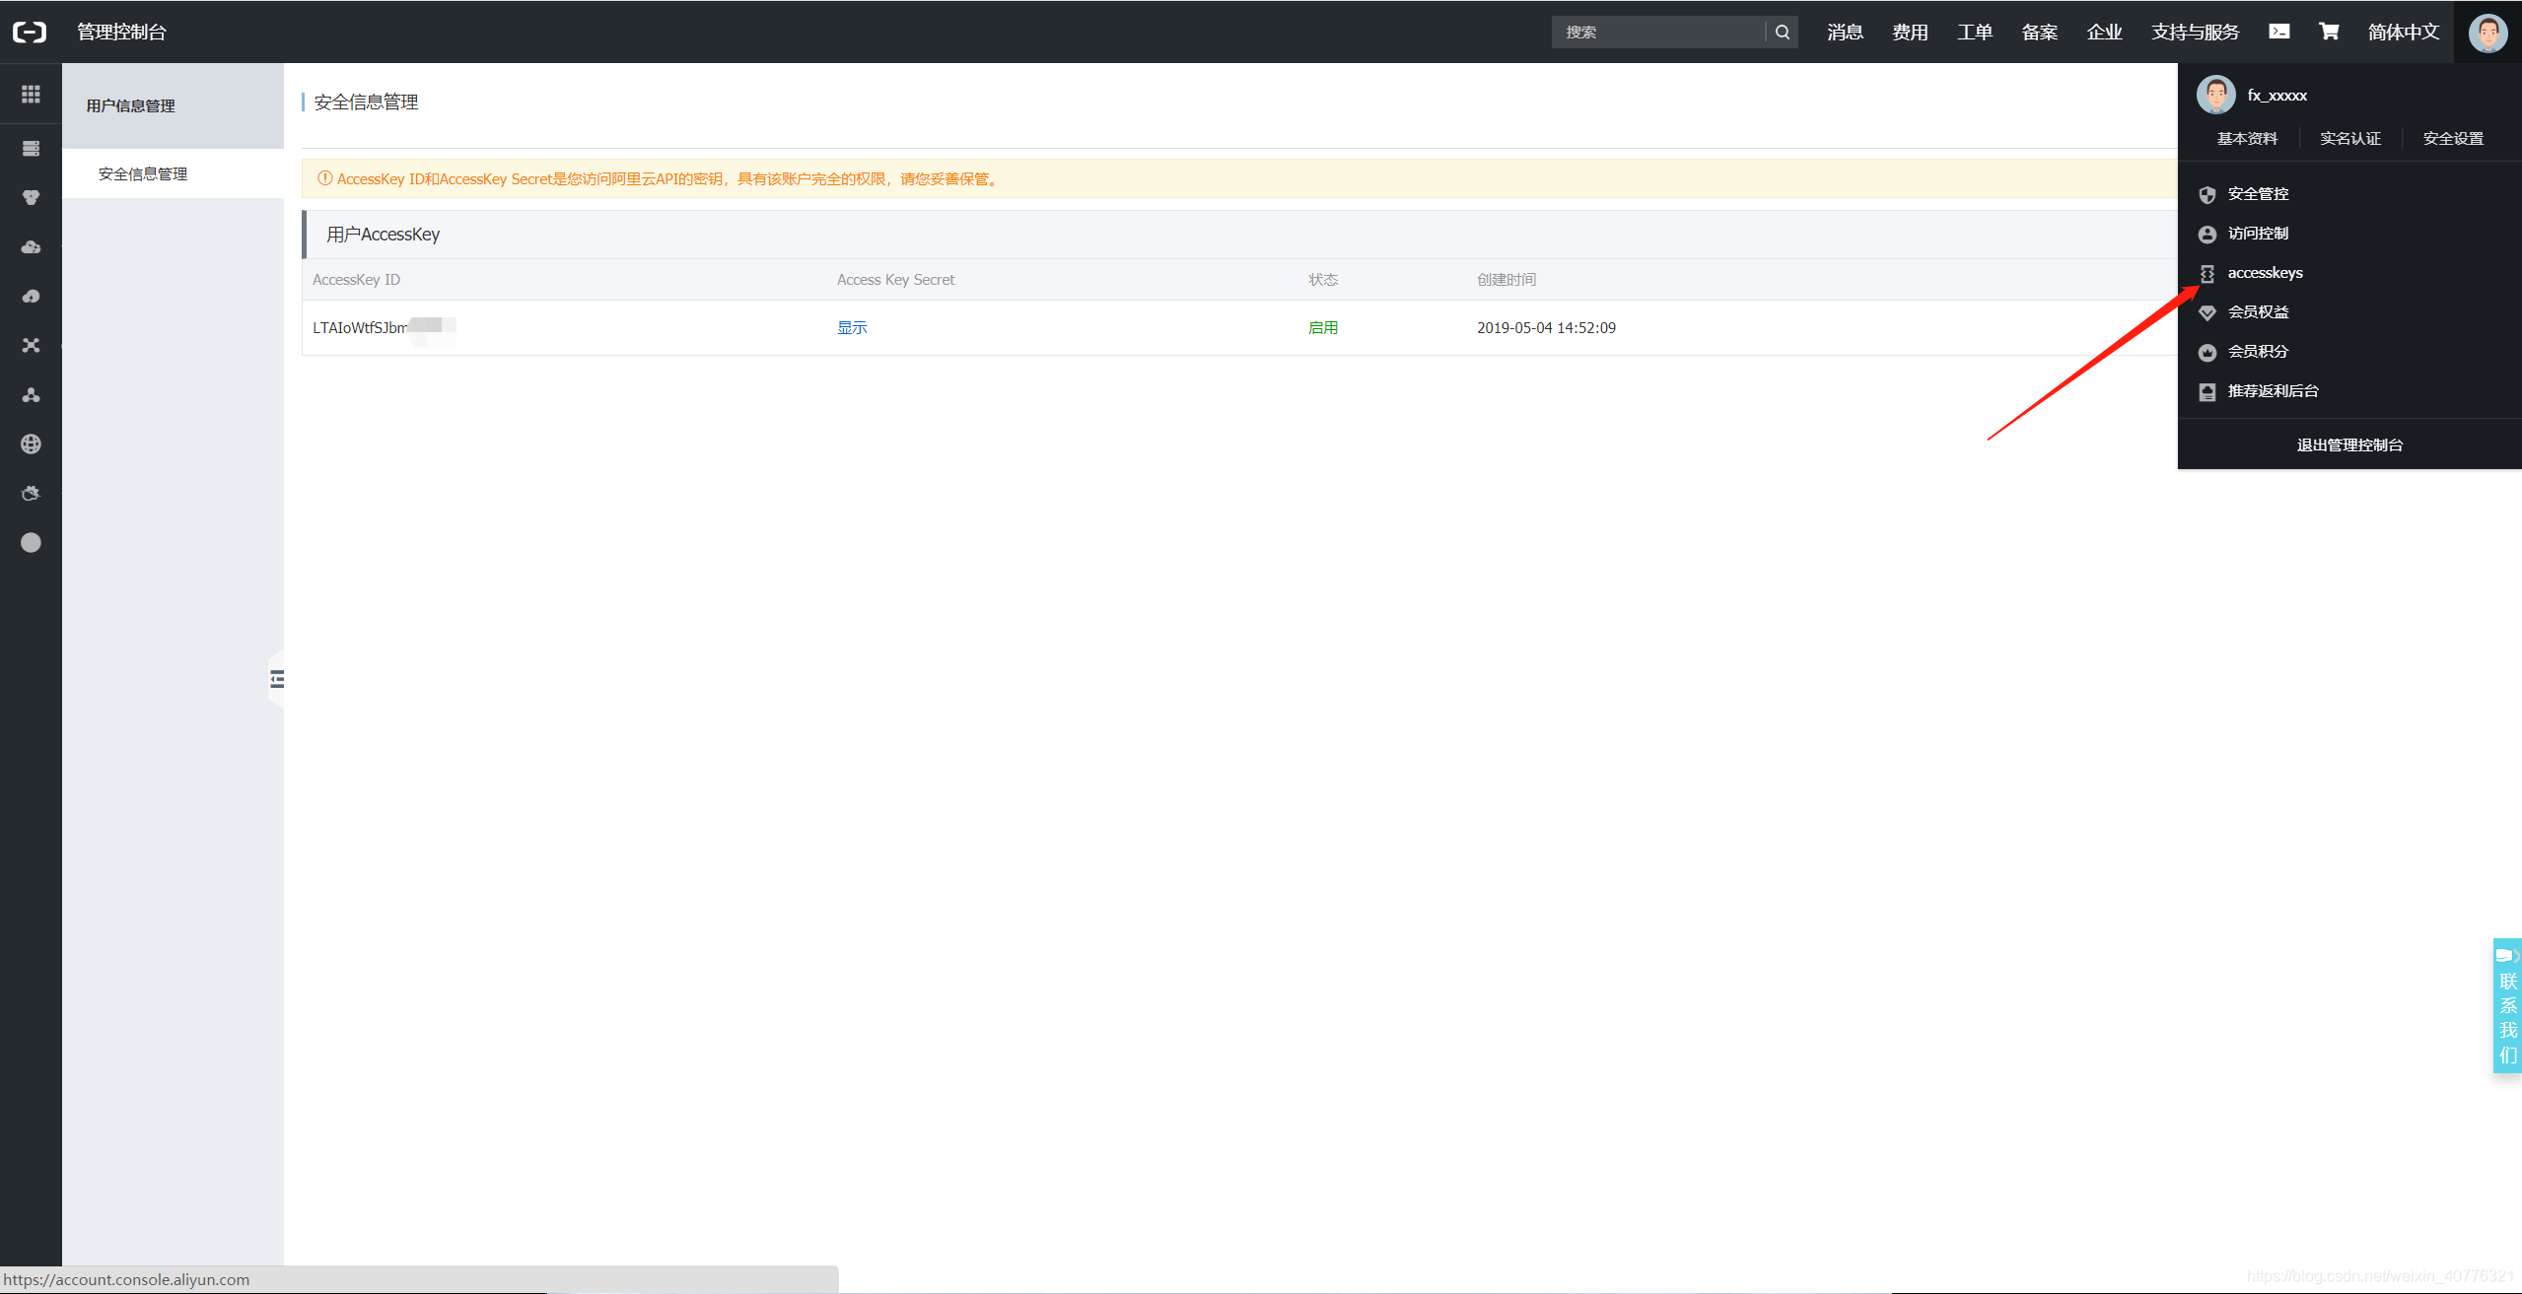The width and height of the screenshot is (2522, 1294).
Task: Open the 工单 menu item
Action: (x=1974, y=32)
